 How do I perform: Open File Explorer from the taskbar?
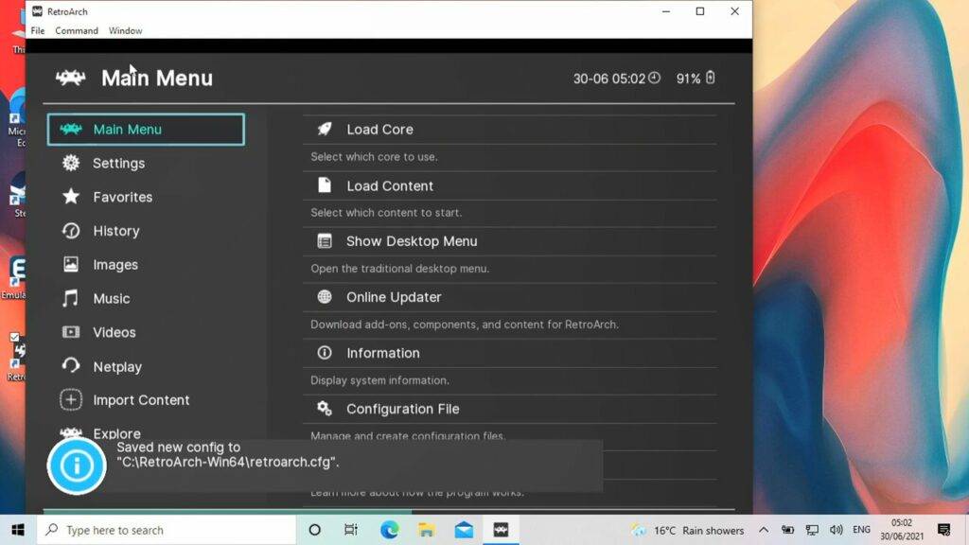coord(427,530)
